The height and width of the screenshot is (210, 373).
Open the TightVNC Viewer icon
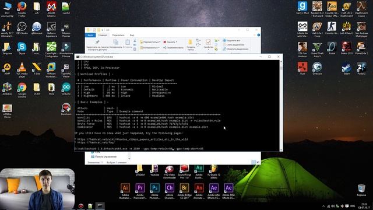(x=66, y=71)
